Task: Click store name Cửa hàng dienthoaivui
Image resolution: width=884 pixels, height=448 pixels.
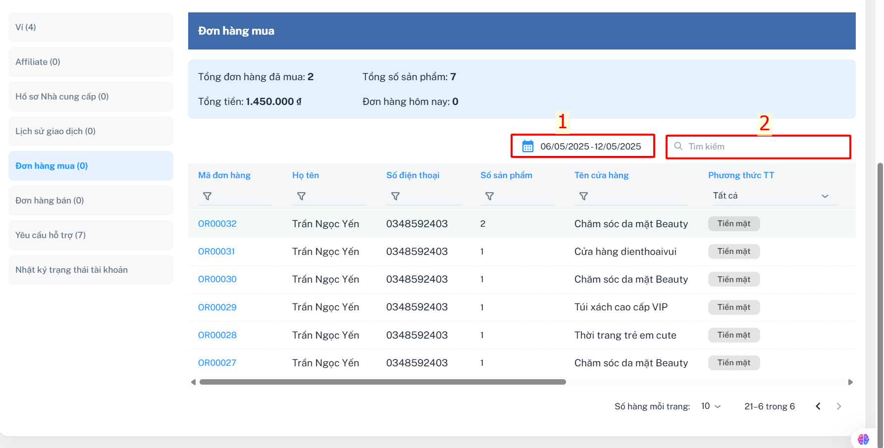Action: click(x=625, y=251)
